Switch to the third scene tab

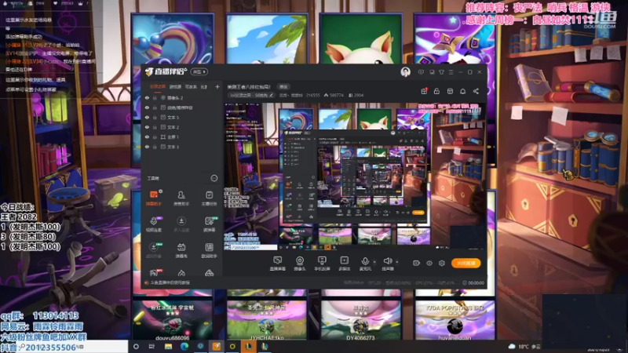point(191,86)
